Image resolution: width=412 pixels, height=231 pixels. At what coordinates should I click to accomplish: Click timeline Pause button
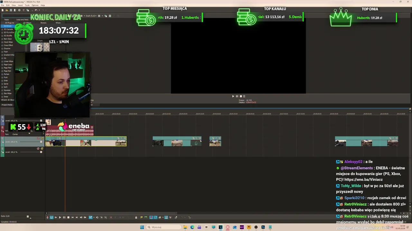(x=64, y=217)
